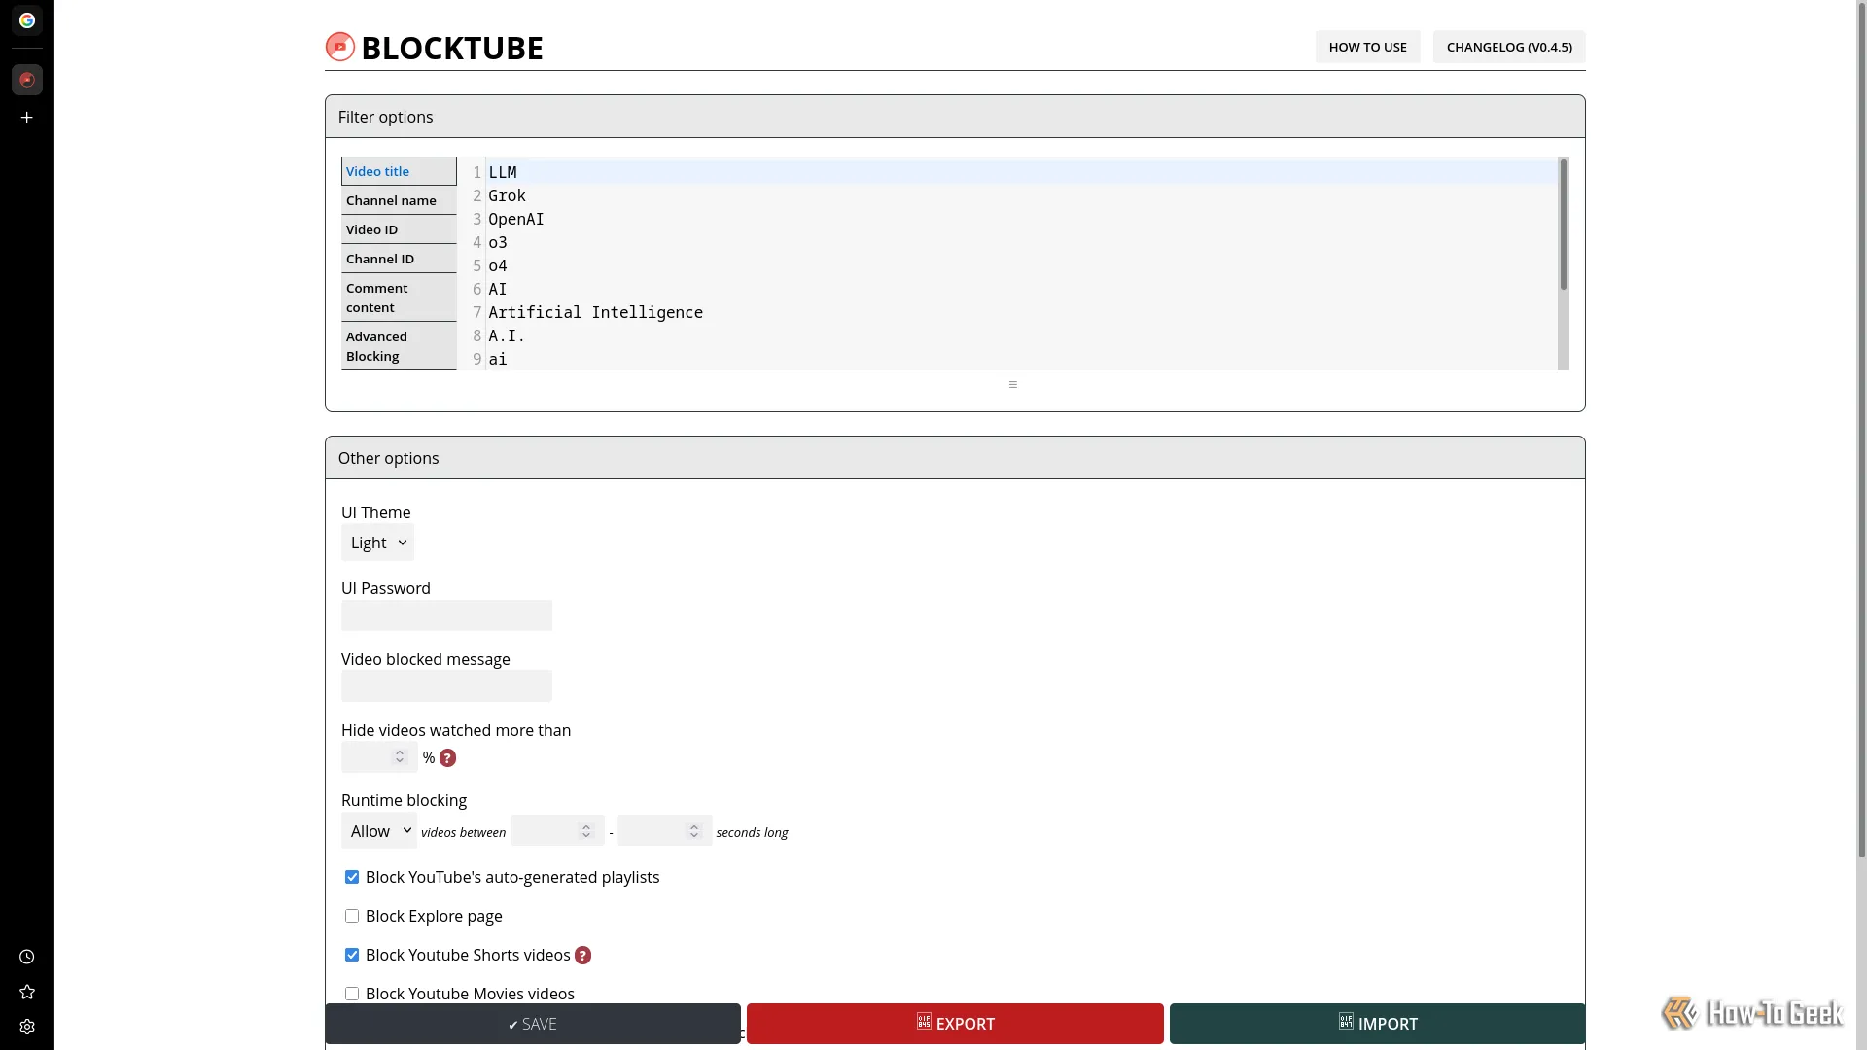Open the Runtime blocking Allow dropdown
Image resolution: width=1867 pixels, height=1050 pixels.
tap(379, 831)
